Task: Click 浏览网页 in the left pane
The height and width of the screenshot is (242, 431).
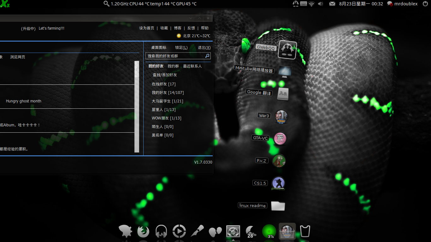Action: click(x=18, y=57)
